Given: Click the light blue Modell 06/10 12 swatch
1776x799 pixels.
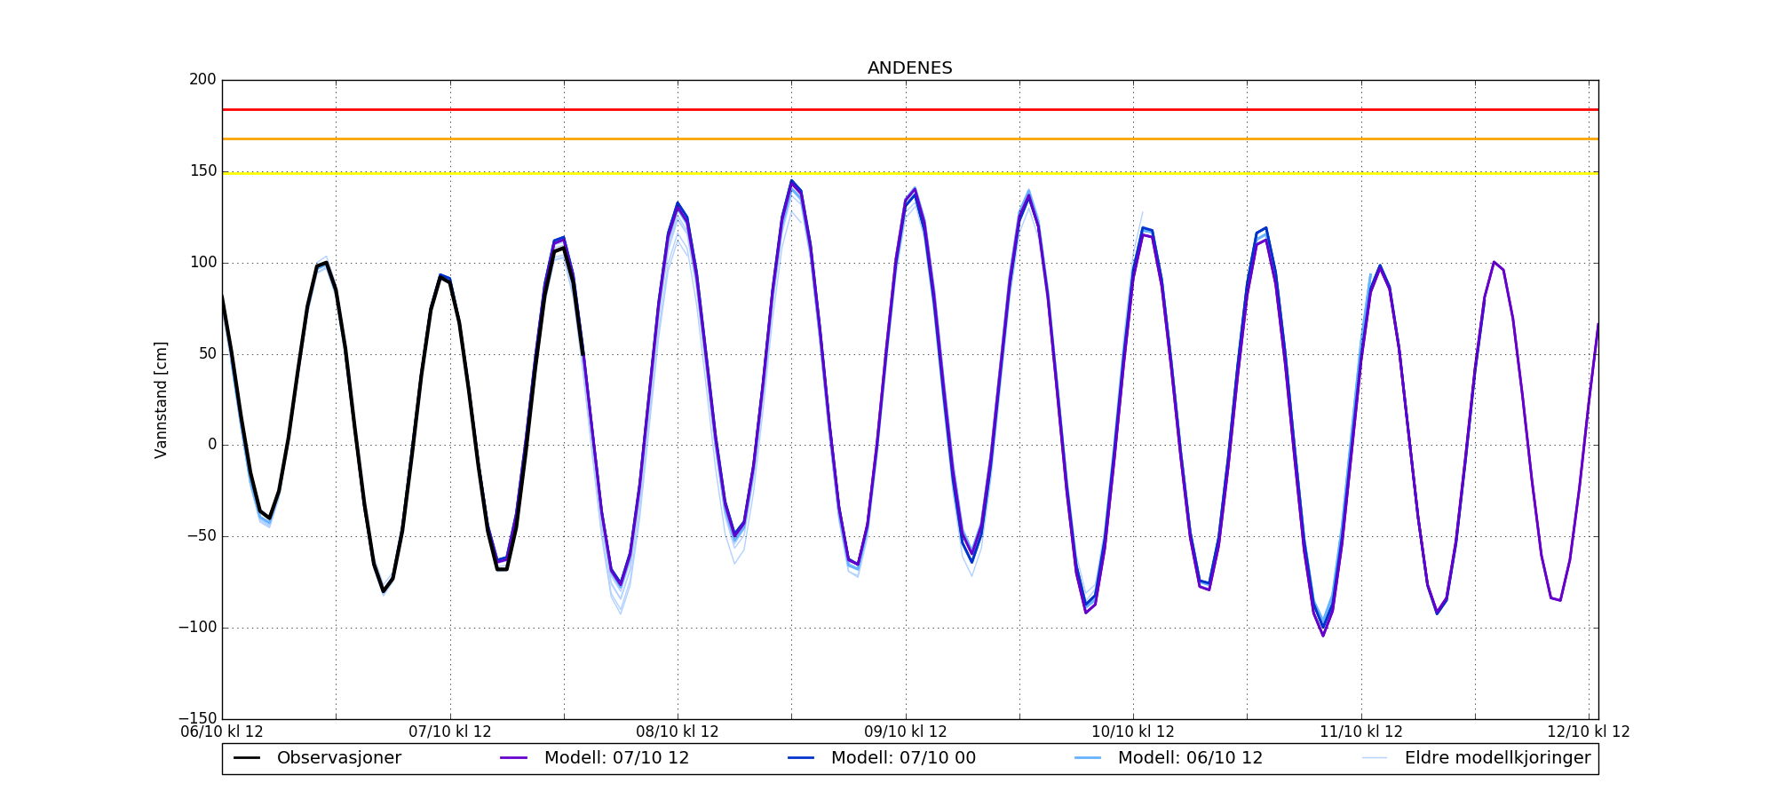Looking at the screenshot, I should [1088, 758].
